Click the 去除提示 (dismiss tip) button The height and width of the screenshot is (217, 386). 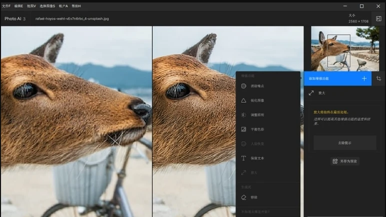click(x=344, y=143)
